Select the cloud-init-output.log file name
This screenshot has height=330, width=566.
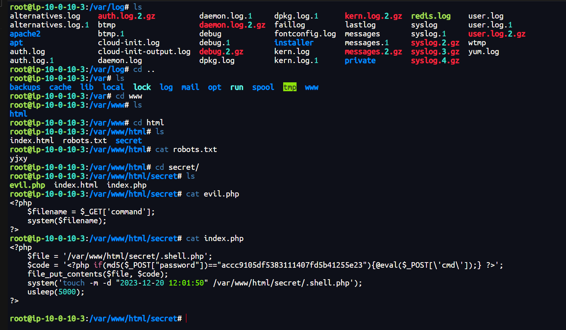[x=144, y=52]
